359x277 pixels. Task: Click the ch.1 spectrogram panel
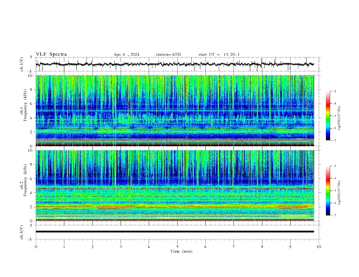coord(175,110)
